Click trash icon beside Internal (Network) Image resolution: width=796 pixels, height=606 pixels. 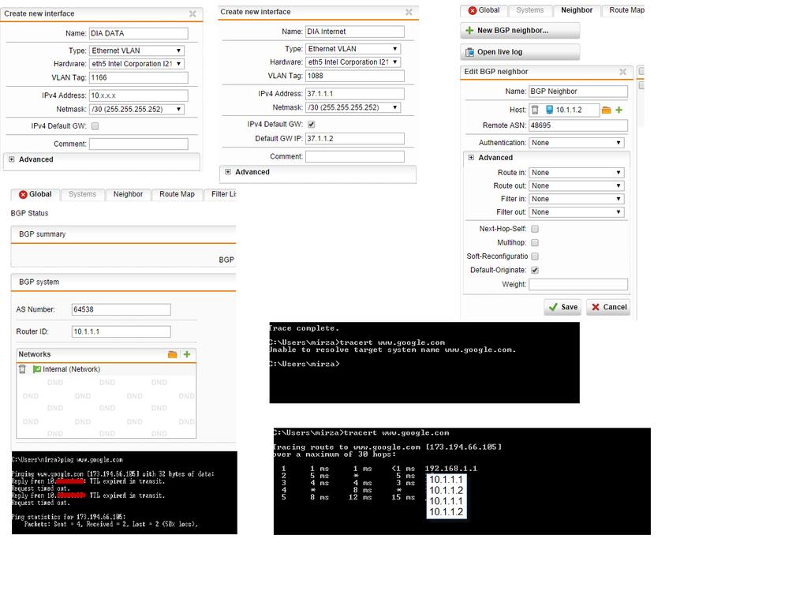click(22, 368)
